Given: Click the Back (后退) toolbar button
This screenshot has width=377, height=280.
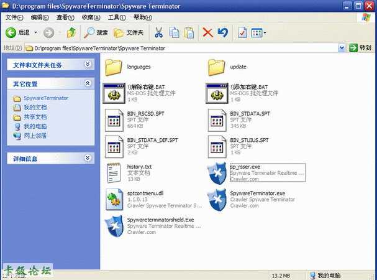Looking at the screenshot, I should click(17, 32).
